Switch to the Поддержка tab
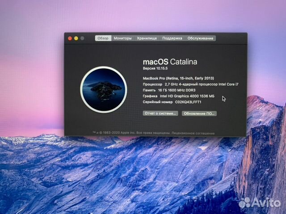This screenshot has width=286, height=214. coord(172,38)
